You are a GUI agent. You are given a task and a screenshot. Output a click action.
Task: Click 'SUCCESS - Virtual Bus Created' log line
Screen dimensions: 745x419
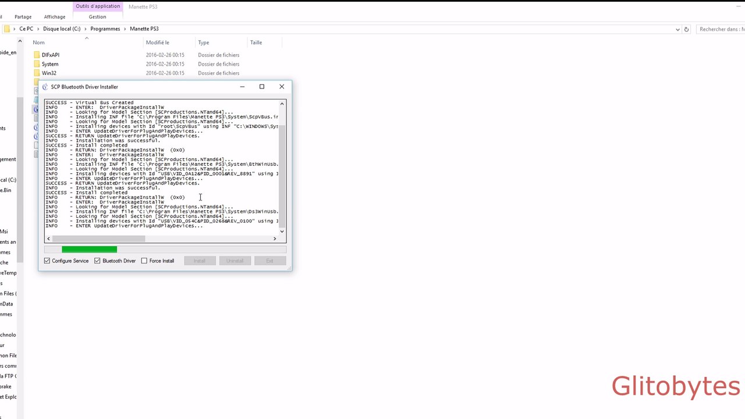(90, 102)
